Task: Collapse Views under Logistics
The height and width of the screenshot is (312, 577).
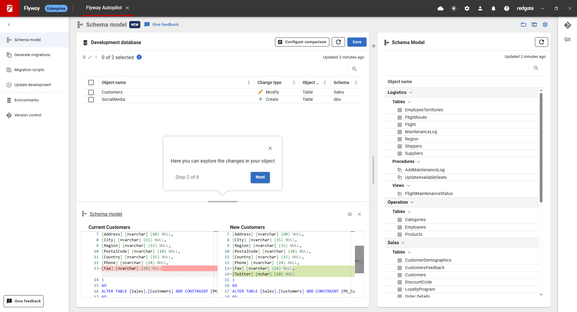Action: tap(408, 186)
